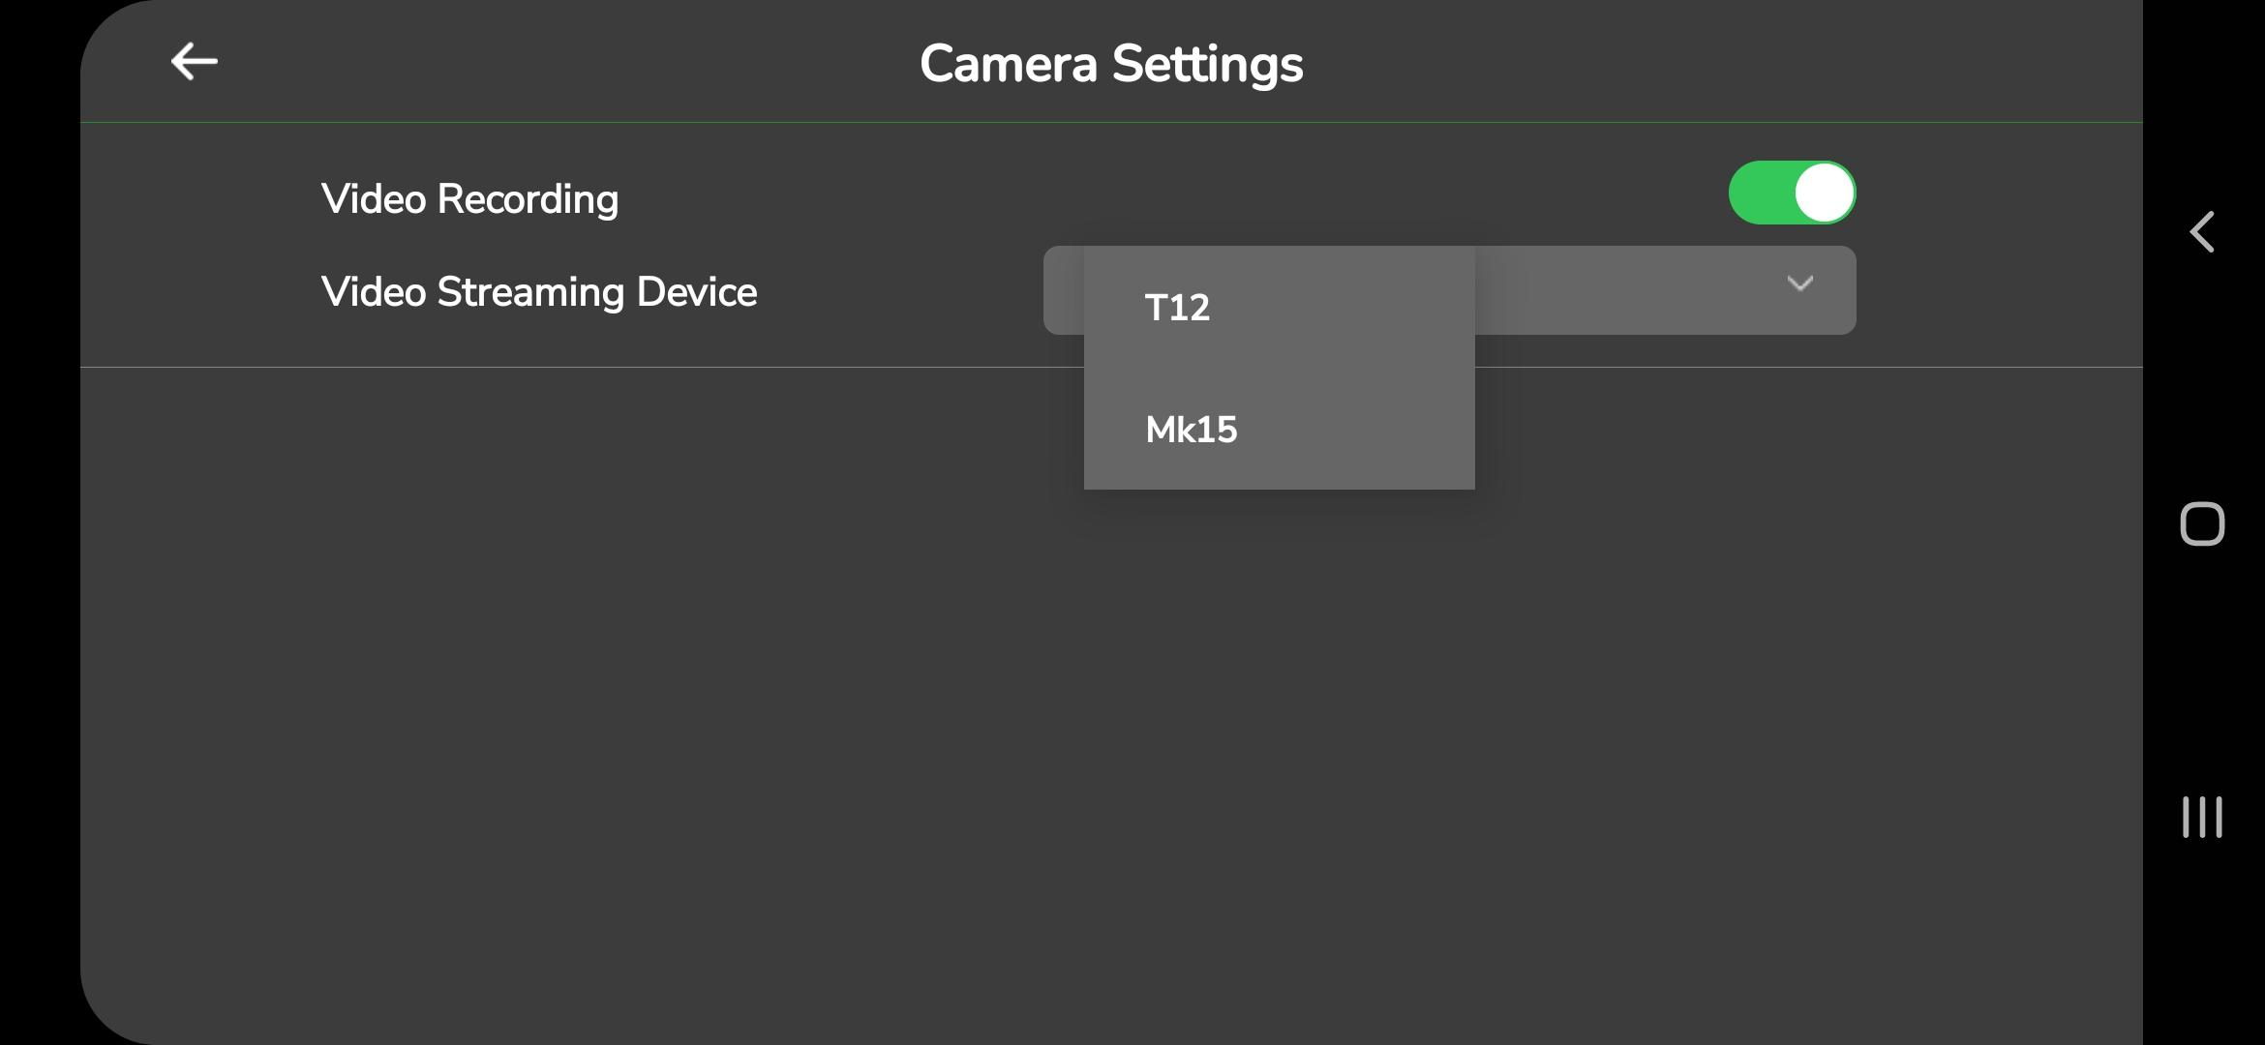The image size is (2265, 1045).
Task: Click the Mk15 text in popup
Action: click(x=1191, y=430)
